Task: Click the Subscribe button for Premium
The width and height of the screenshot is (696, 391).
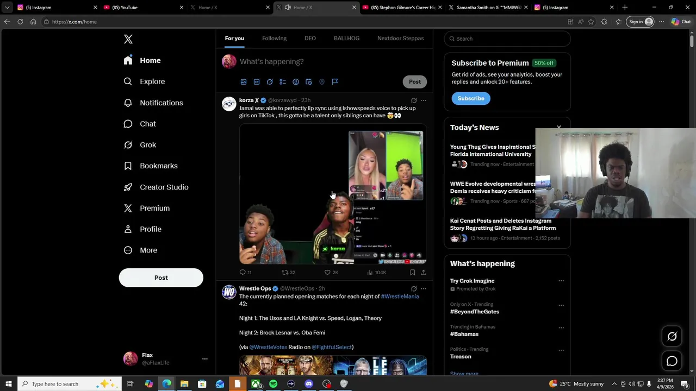Action: pos(471,98)
